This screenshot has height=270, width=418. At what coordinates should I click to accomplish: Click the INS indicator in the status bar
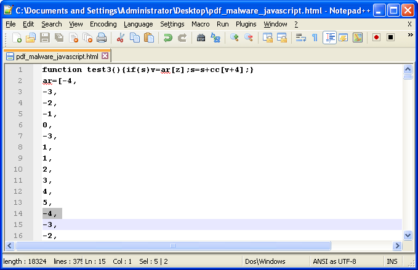point(392,261)
